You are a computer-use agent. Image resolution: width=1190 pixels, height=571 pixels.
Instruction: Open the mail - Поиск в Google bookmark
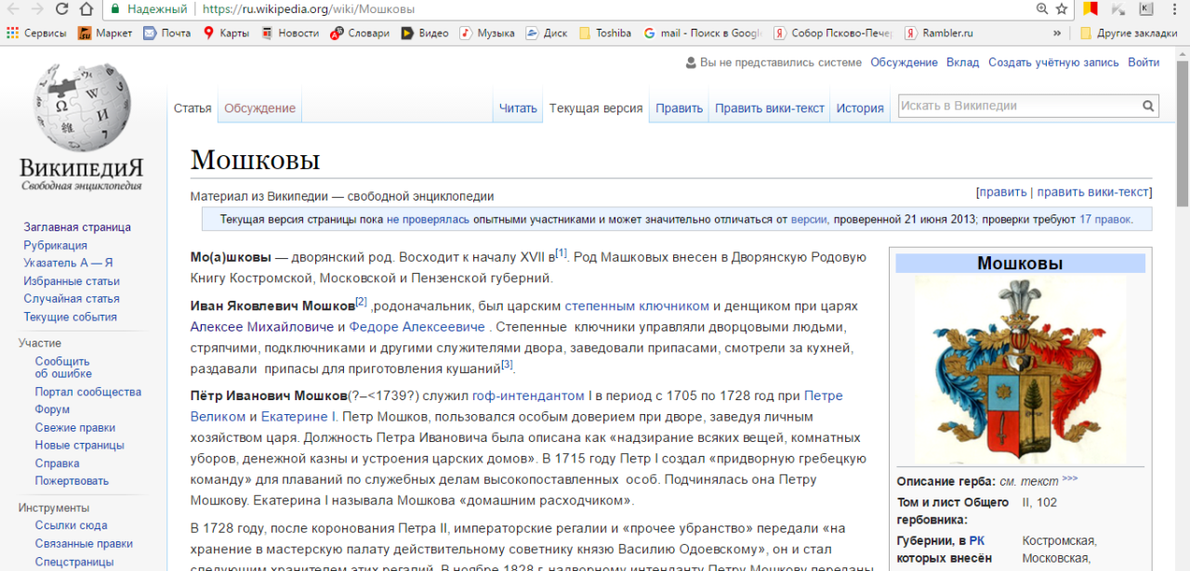[x=703, y=32]
